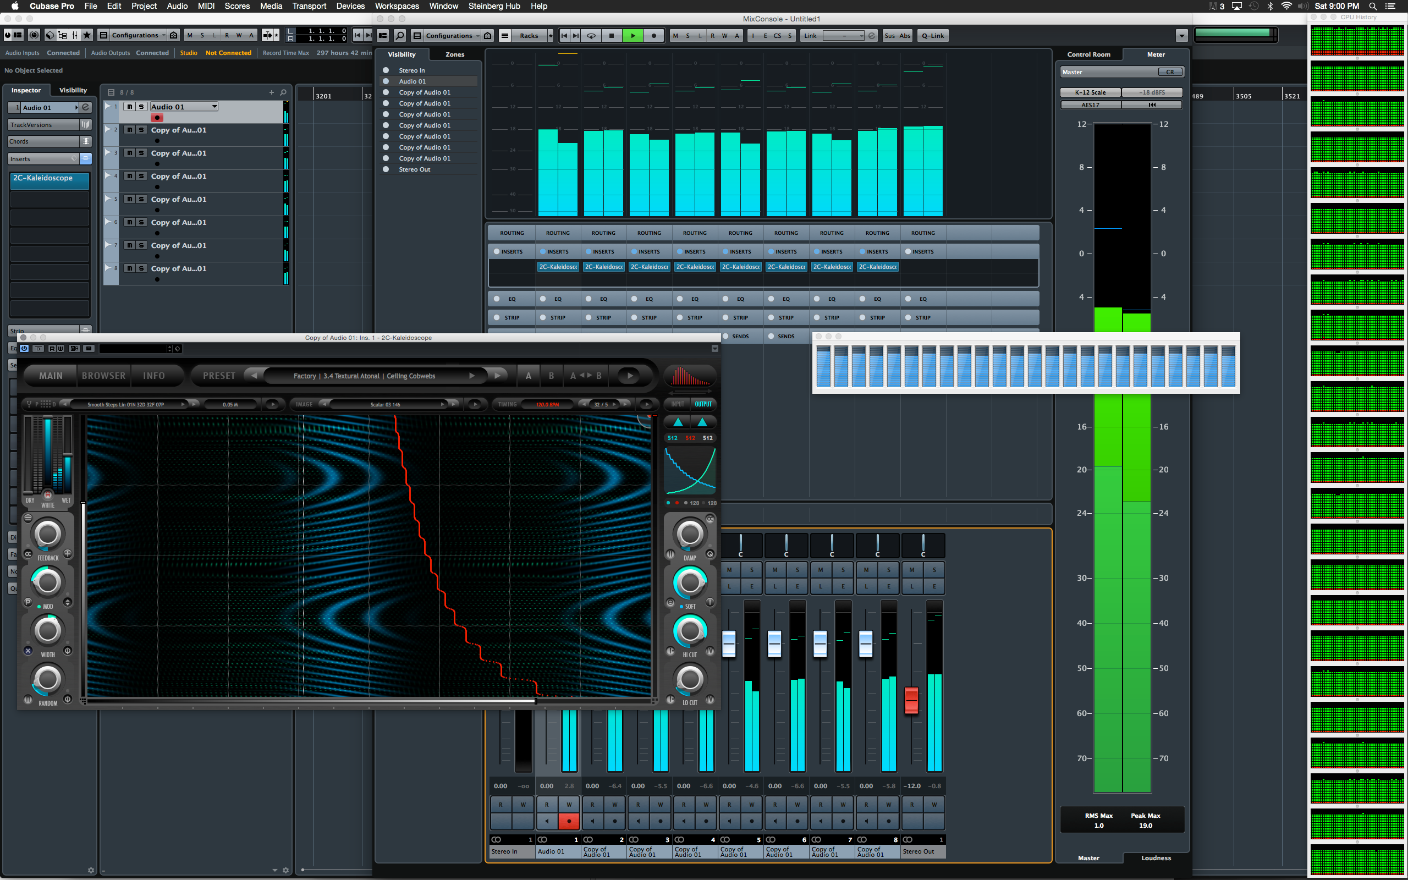Click the Wi-Fi status icon
This screenshot has width=1408, height=880.
[x=1286, y=6]
